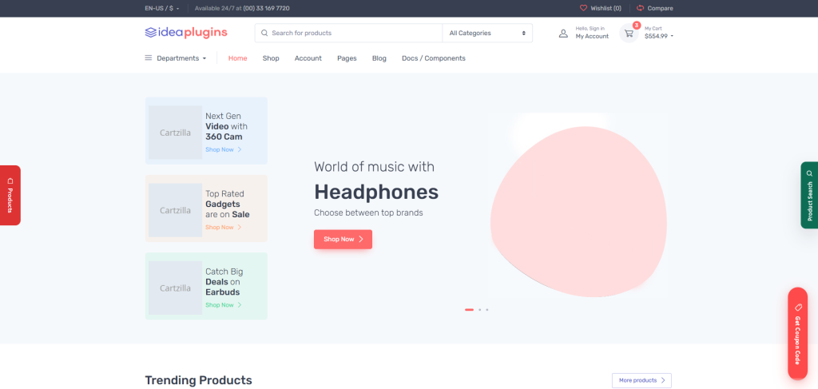Open the red Products side tab
Image resolution: width=818 pixels, height=389 pixels.
(x=10, y=195)
